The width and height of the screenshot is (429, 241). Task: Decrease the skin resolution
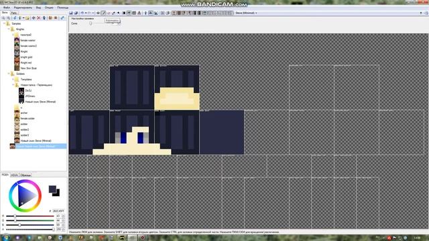coord(50,18)
